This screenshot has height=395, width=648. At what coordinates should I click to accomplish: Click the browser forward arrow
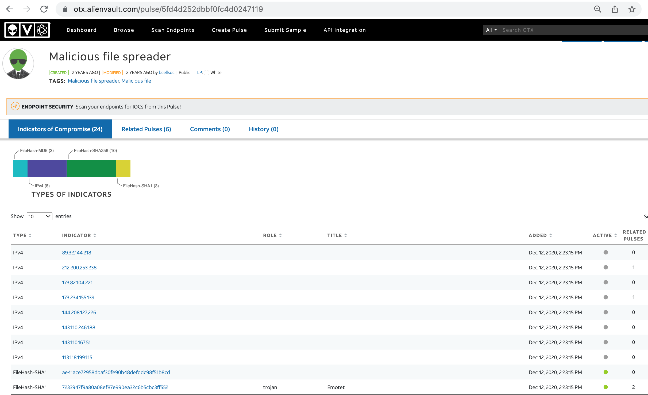point(27,9)
